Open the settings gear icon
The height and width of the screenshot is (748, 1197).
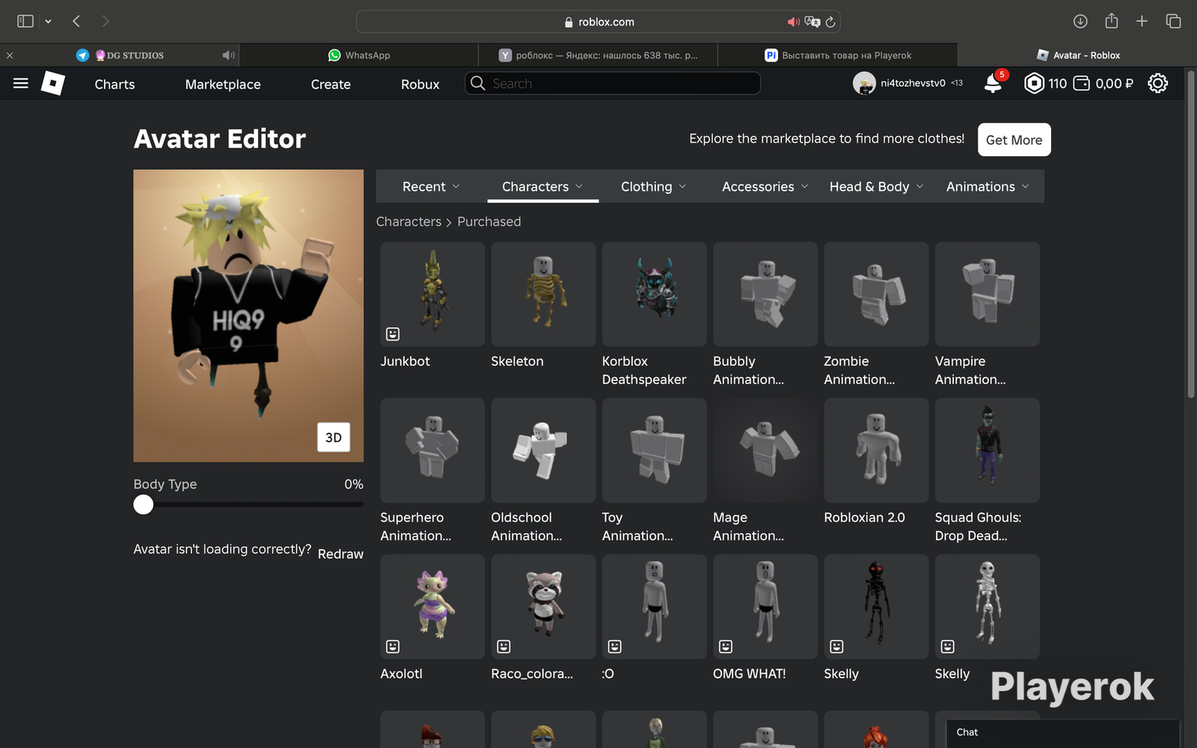[1157, 83]
